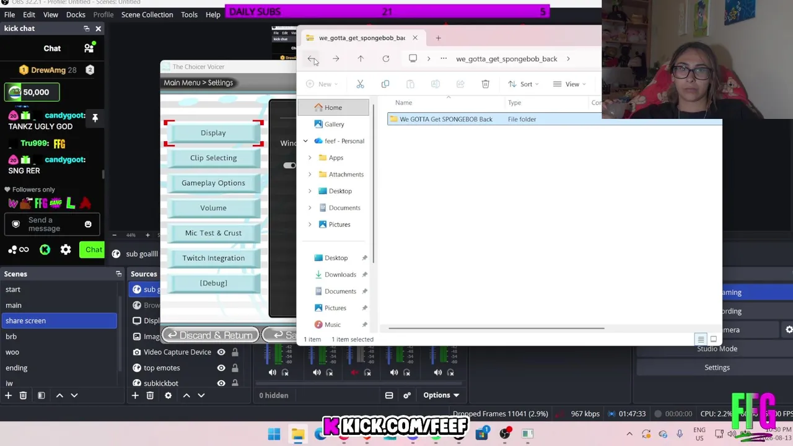This screenshot has width=793, height=446.
Task: Delete the selected folder with trash icon
Action: click(x=485, y=84)
